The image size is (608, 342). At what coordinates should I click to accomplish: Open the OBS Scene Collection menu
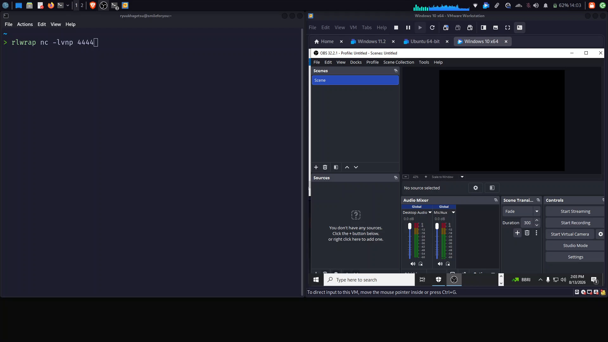pos(398,62)
